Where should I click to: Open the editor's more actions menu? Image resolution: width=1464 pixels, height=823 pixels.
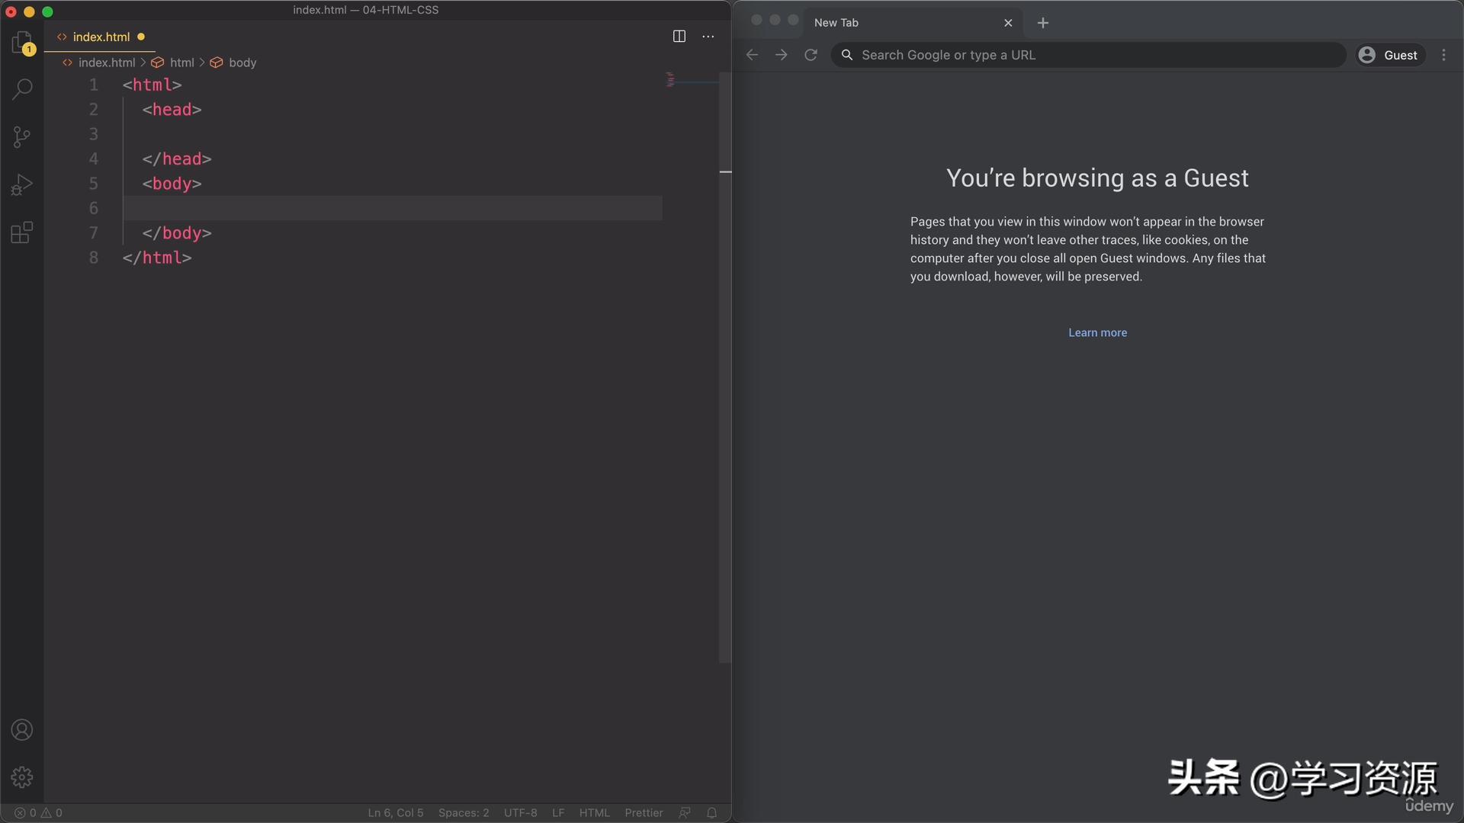pyautogui.click(x=708, y=36)
